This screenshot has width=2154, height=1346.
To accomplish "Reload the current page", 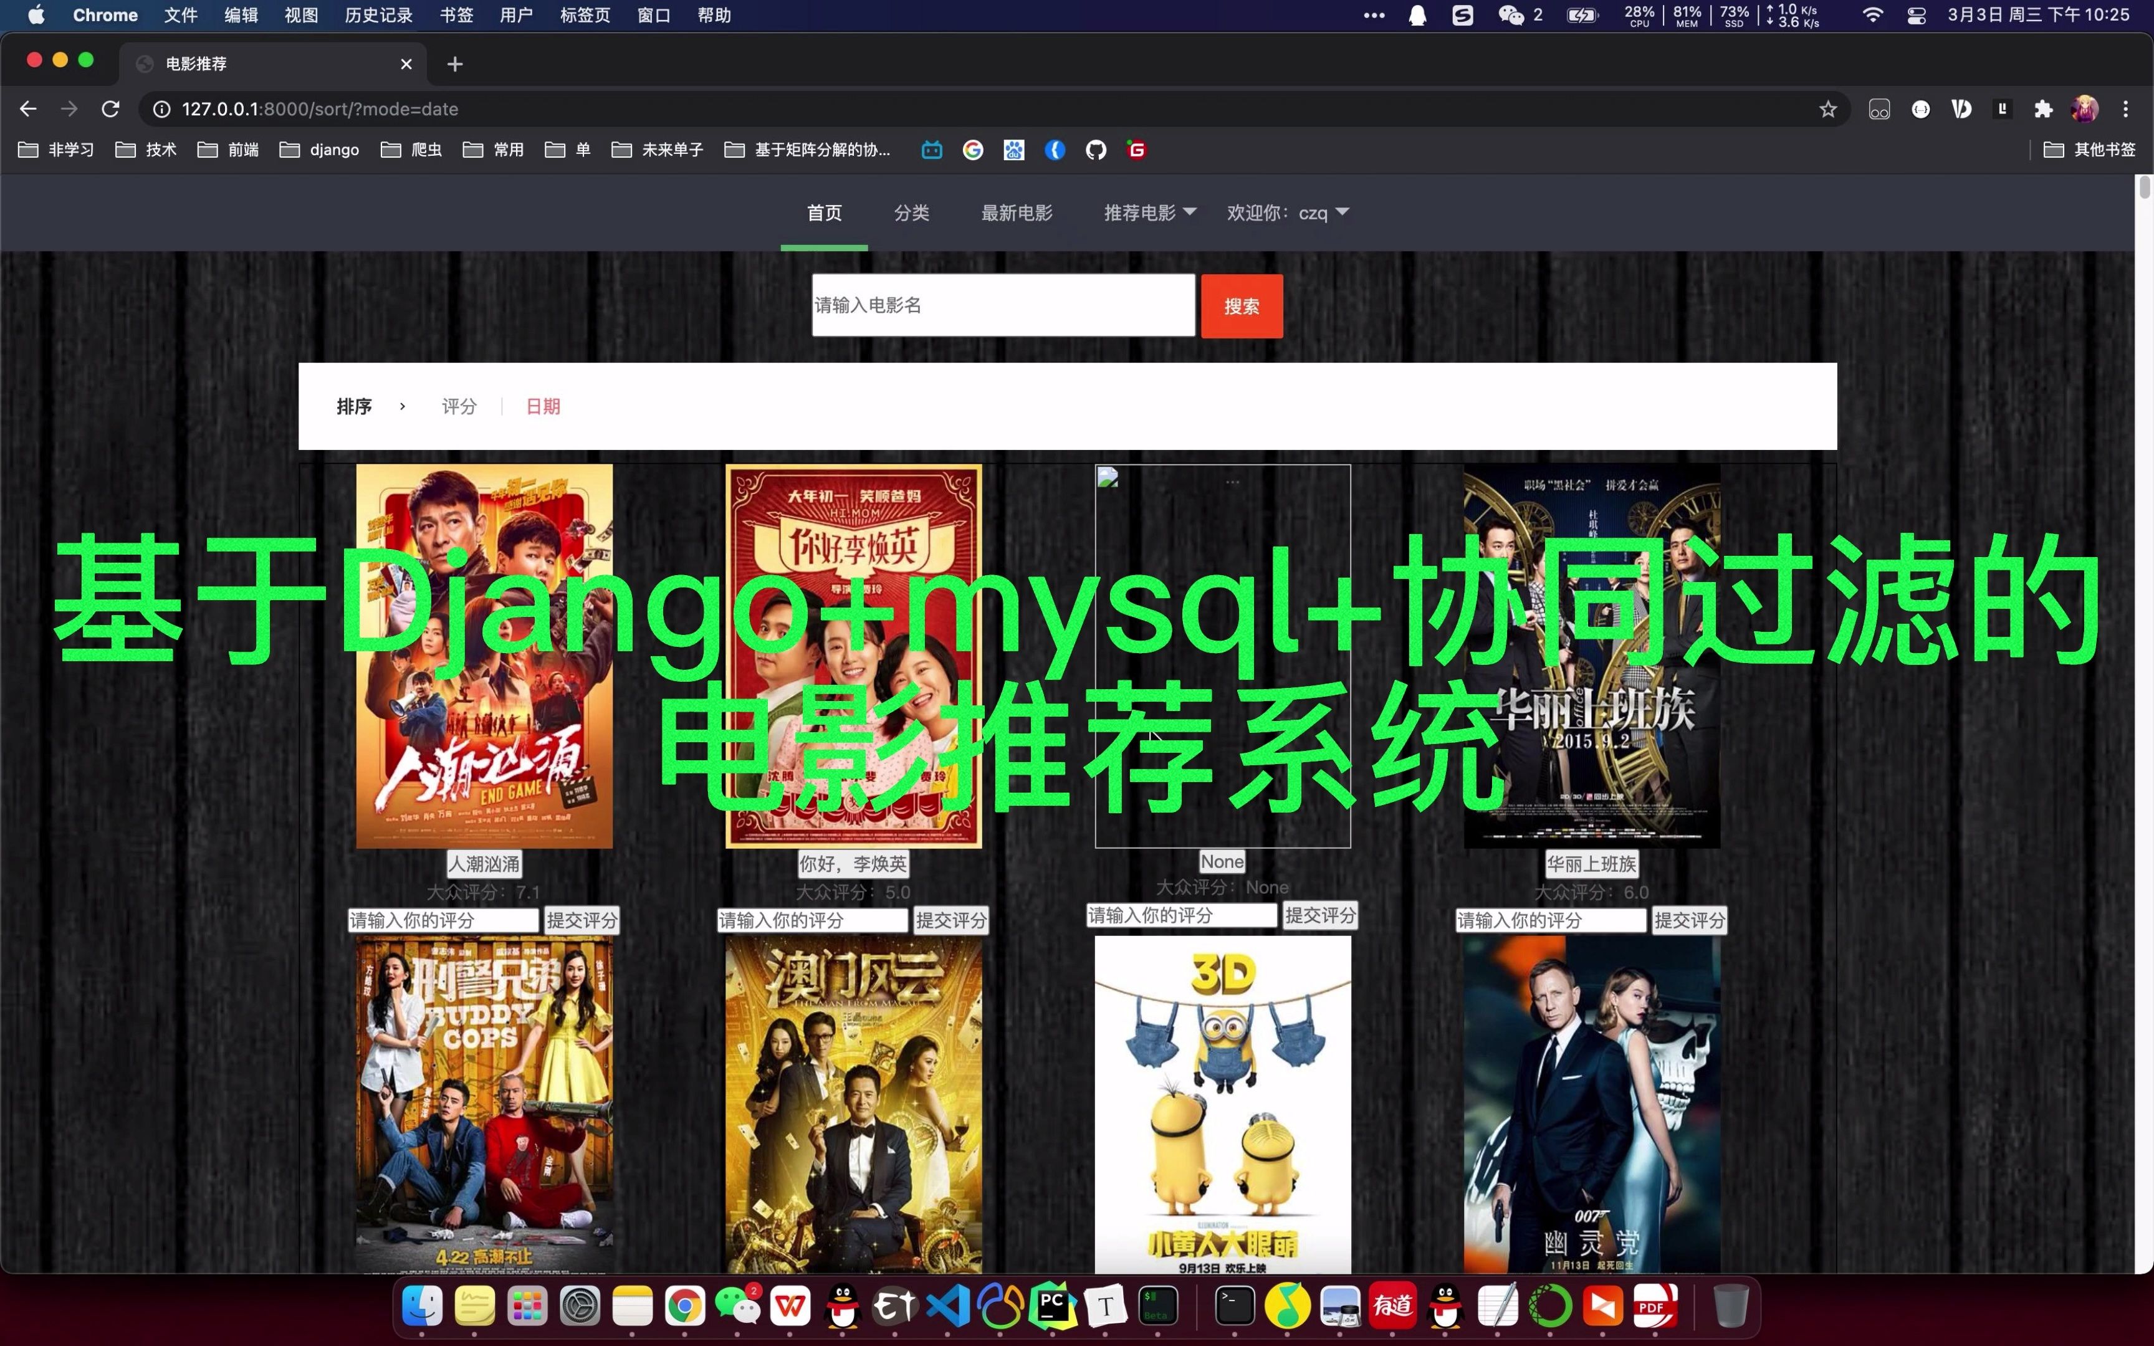I will coord(110,108).
